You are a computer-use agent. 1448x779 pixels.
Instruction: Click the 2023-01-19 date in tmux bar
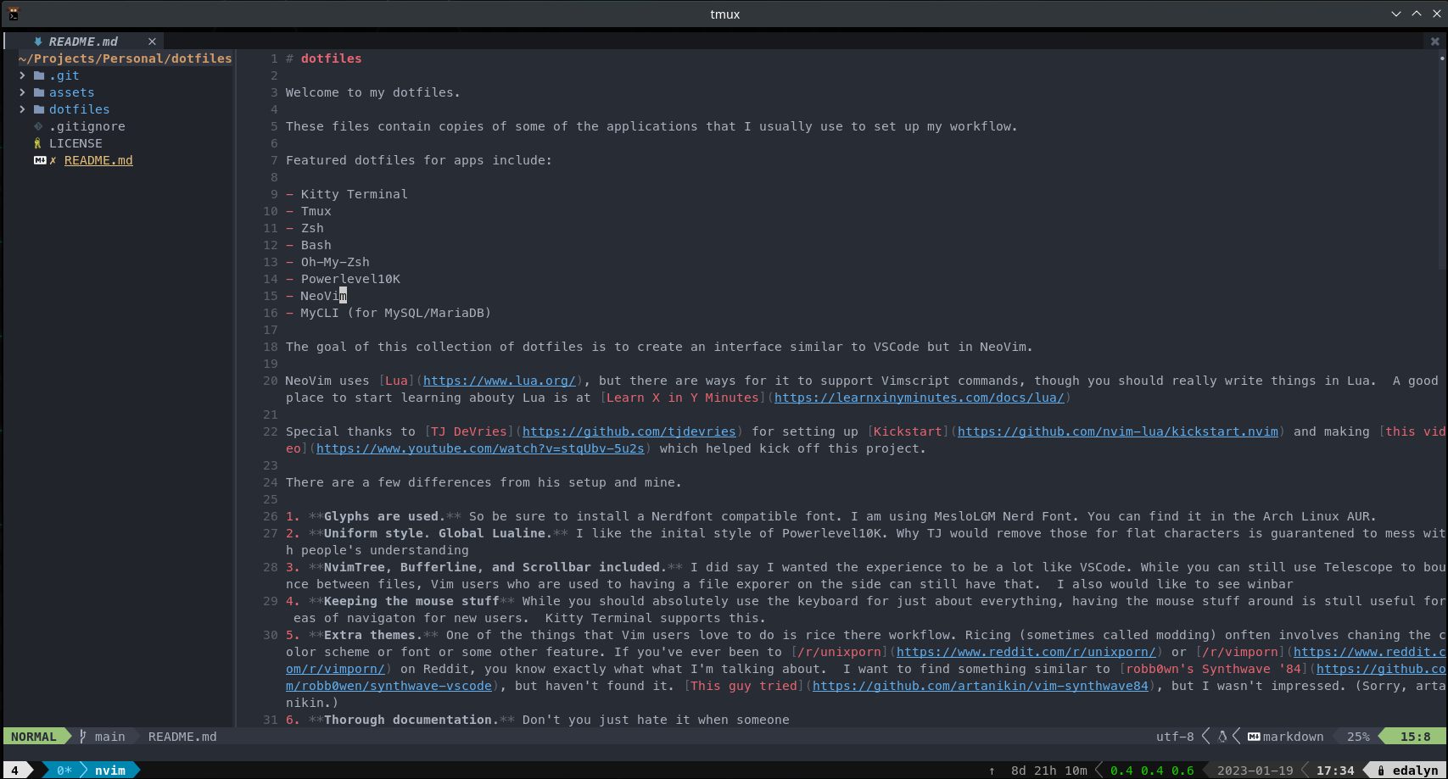(x=1255, y=771)
